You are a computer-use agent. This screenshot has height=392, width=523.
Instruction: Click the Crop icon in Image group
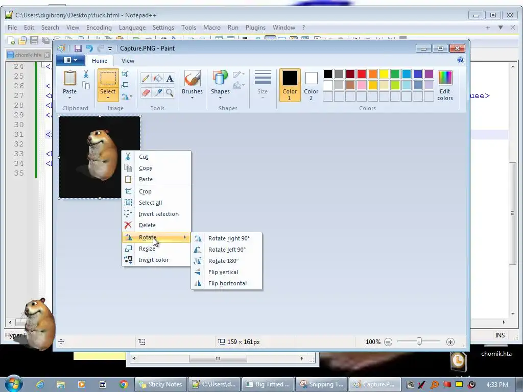pos(125,74)
